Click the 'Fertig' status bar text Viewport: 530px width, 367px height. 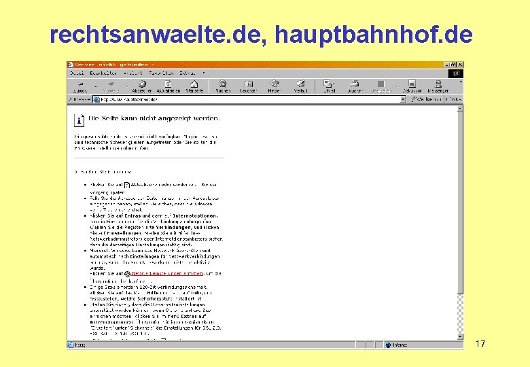(79, 345)
